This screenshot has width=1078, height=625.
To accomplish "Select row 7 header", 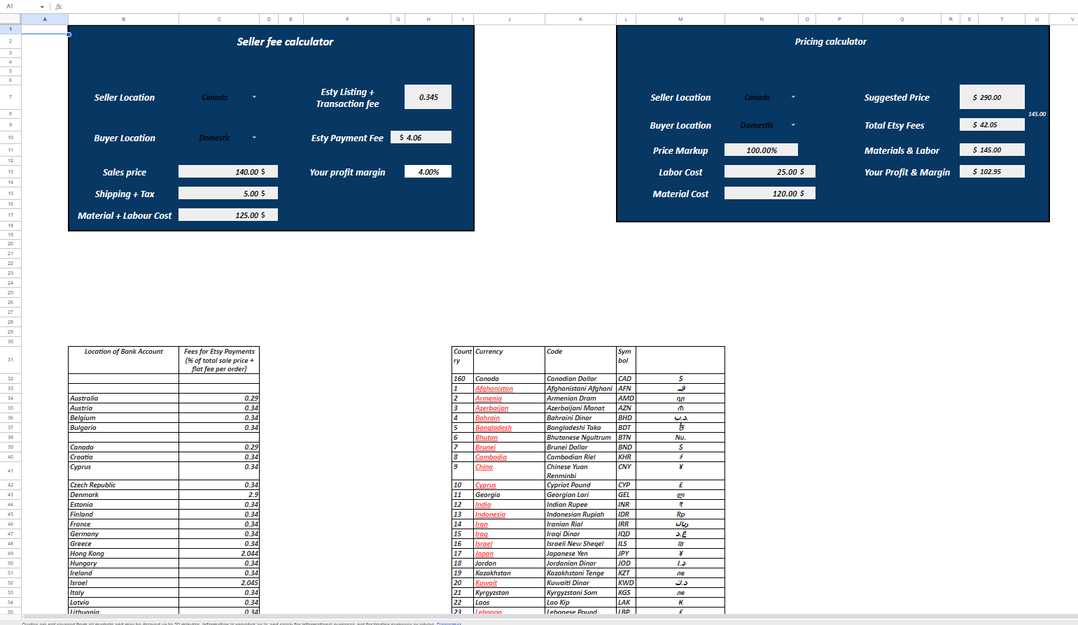I will 10,97.
